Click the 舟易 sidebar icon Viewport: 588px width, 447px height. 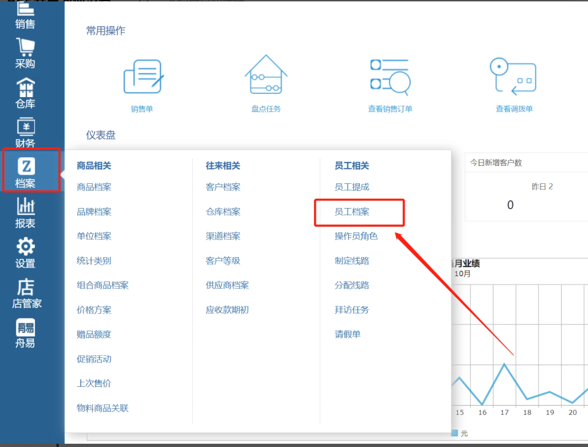click(25, 333)
